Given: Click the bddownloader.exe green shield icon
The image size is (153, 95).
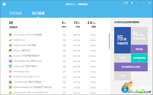Looking at the screenshot, I should coord(10,87).
